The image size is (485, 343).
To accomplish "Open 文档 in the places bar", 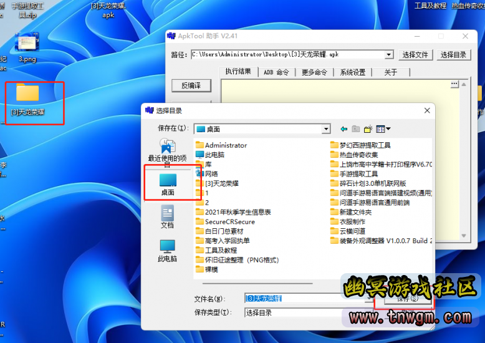I will point(167,216).
